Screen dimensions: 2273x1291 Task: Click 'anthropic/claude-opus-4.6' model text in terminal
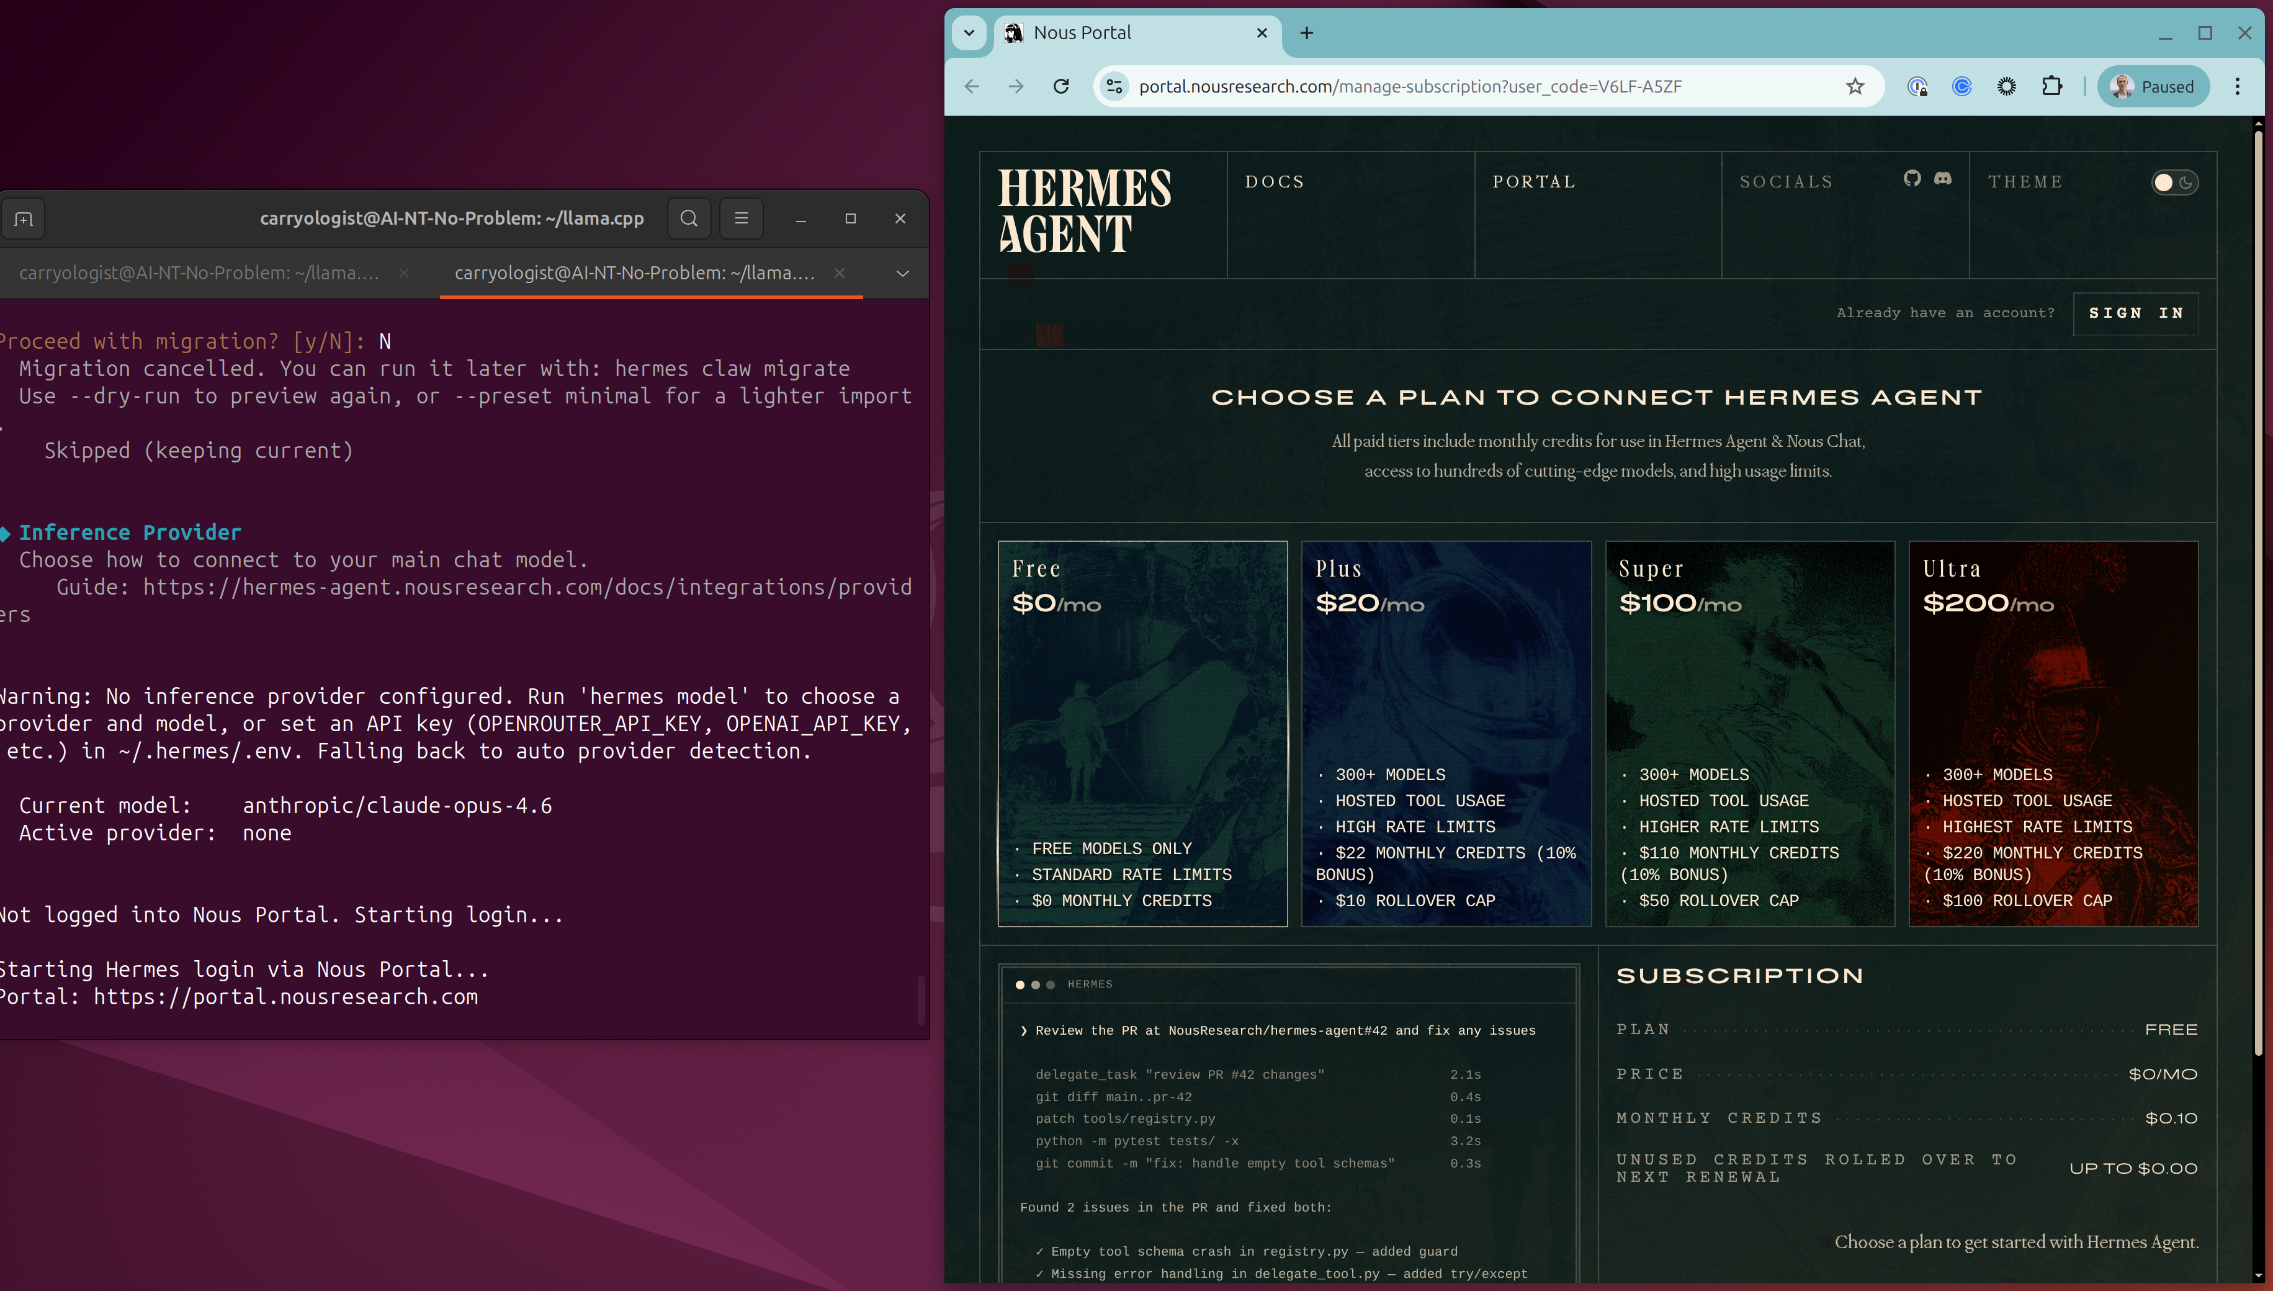[x=397, y=805]
